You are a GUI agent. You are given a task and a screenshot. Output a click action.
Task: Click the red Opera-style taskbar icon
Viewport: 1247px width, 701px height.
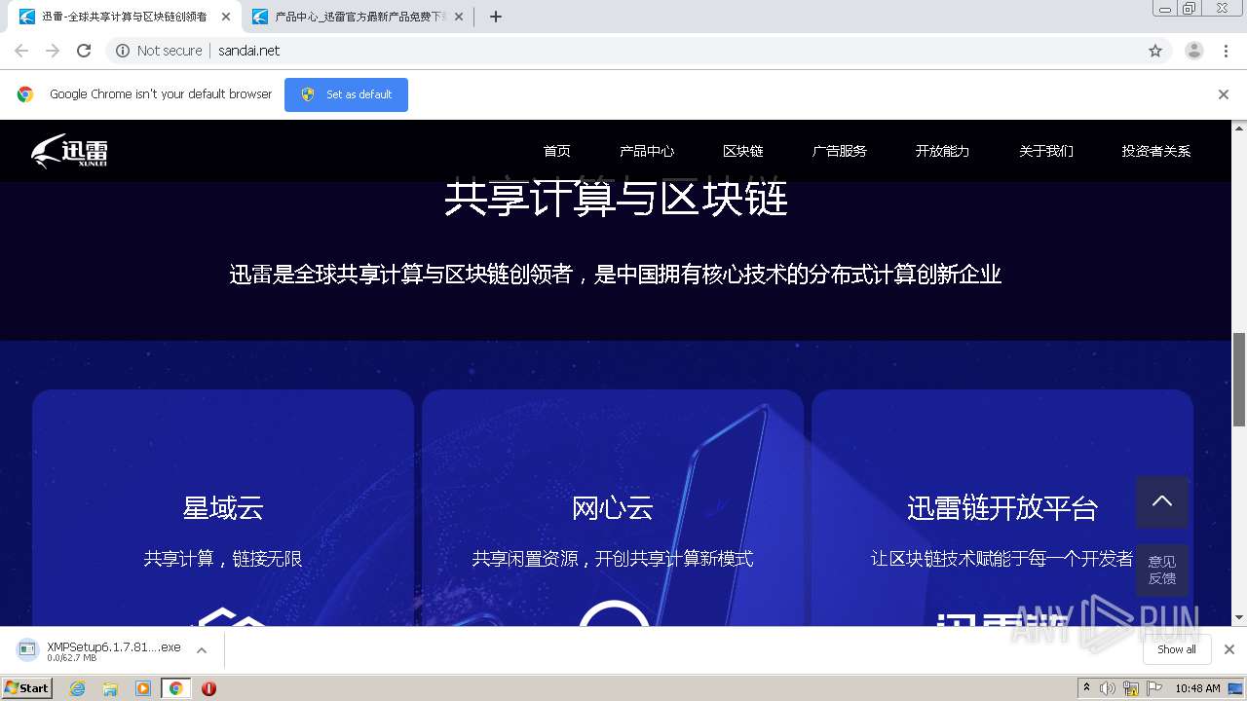click(208, 688)
